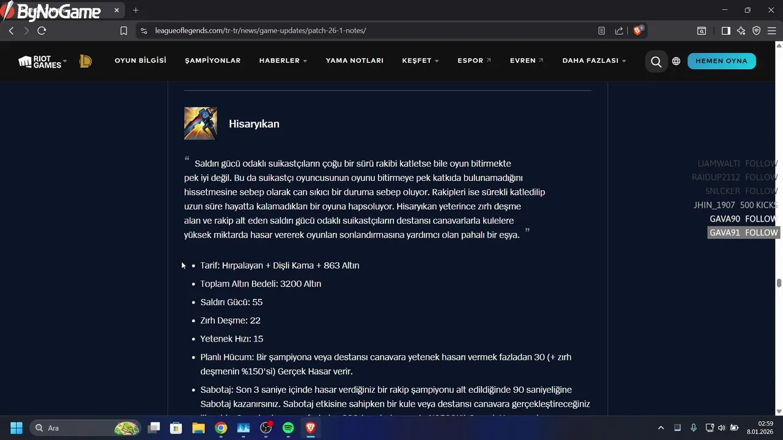View site information icon in address bar
This screenshot has height=440, width=783.
pos(144,31)
